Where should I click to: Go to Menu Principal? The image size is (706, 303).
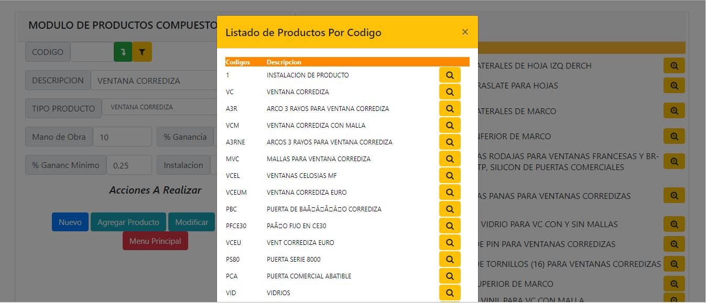point(155,241)
